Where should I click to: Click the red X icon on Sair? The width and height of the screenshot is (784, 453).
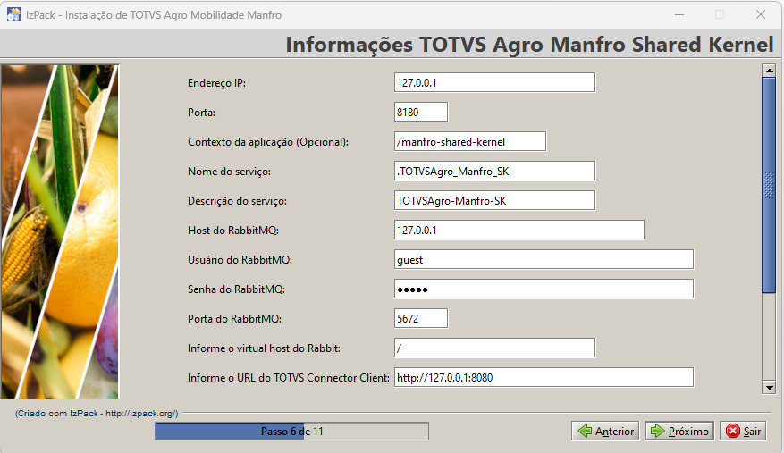pyautogui.click(x=732, y=432)
